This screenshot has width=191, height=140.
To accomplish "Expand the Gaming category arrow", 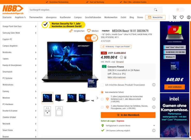I will (x=35, y=91).
